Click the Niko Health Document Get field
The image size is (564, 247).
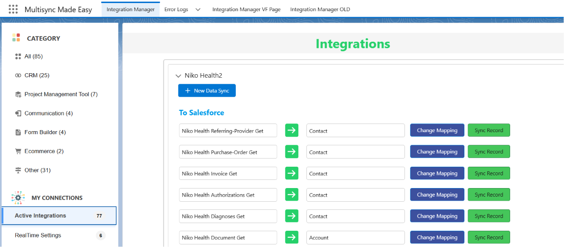228,237
